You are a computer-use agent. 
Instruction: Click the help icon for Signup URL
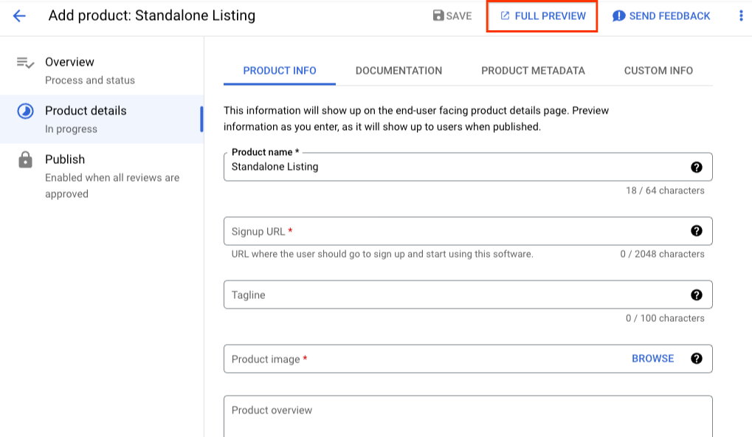coord(696,231)
